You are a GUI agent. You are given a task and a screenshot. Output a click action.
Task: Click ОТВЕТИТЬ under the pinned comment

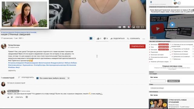tap(19, 97)
